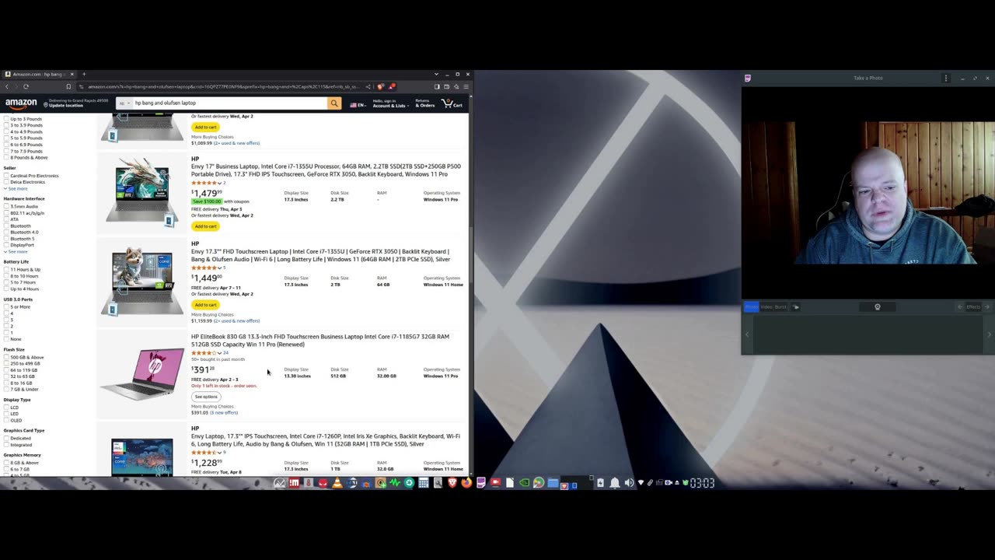Image resolution: width=995 pixels, height=560 pixels.
Task: Check the 500 GB & Above flash size filter
Action: point(7,357)
